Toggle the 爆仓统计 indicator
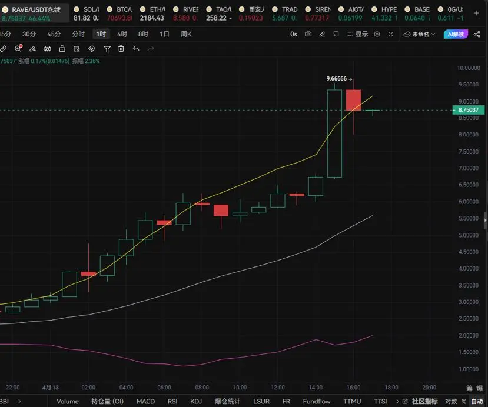Image resolution: width=488 pixels, height=407 pixels. (227, 401)
